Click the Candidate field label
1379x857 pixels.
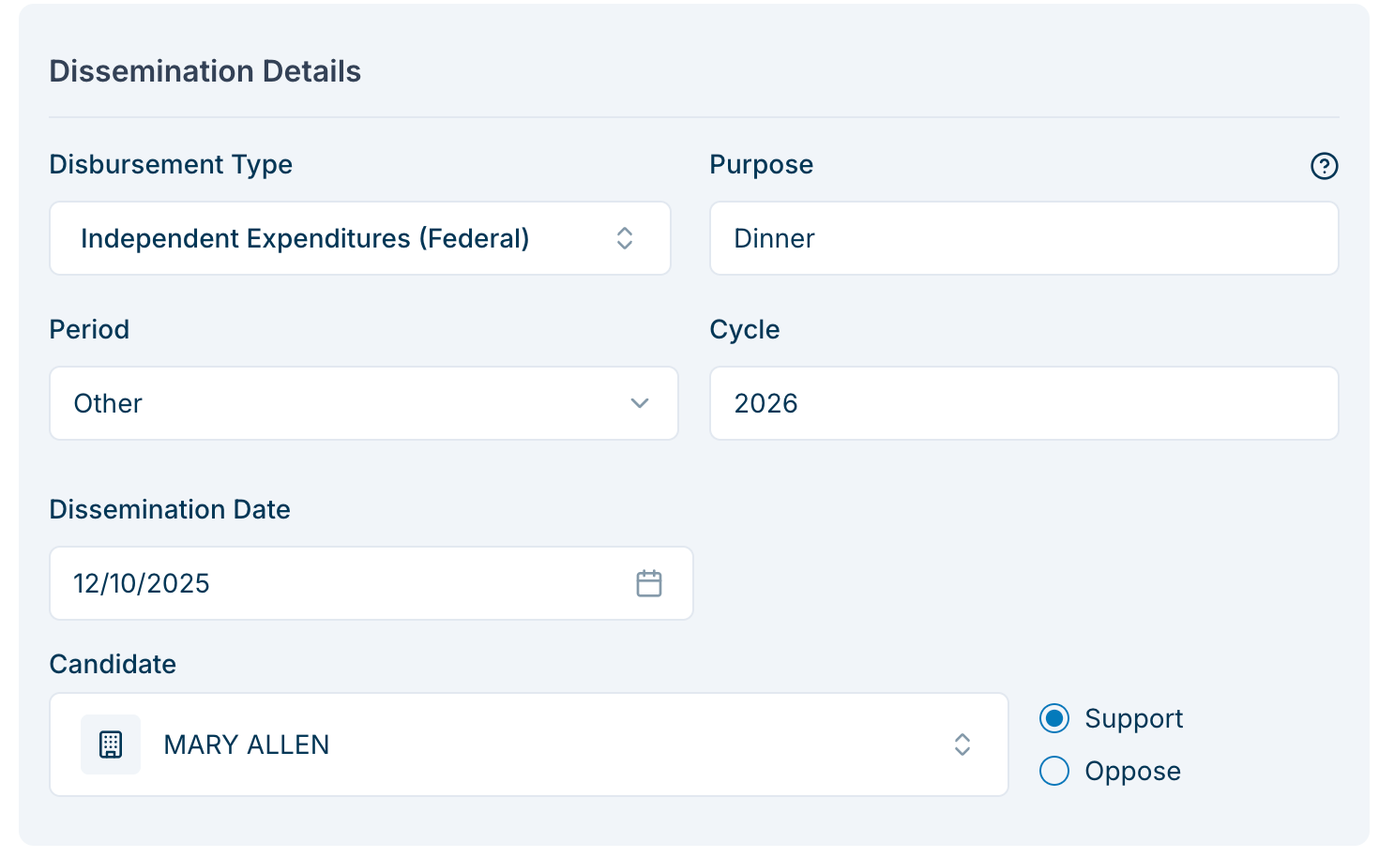(113, 664)
